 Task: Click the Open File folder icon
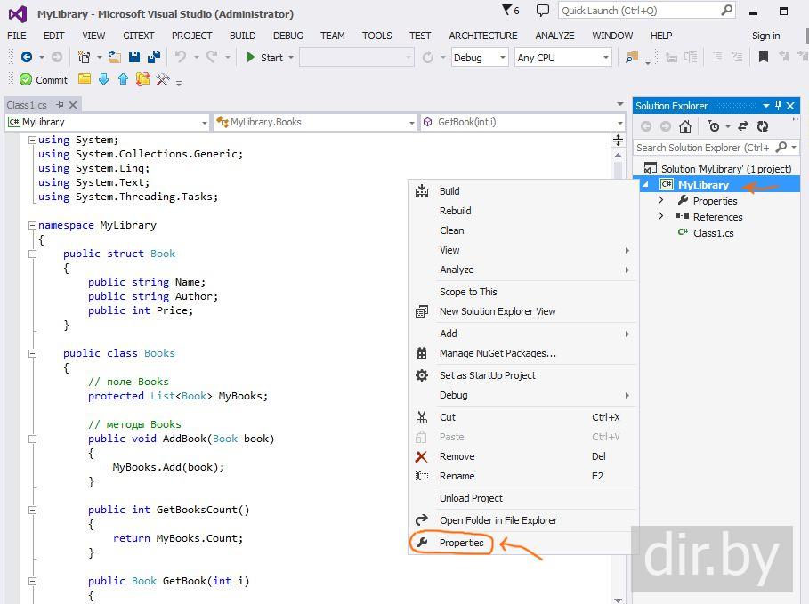[114, 57]
